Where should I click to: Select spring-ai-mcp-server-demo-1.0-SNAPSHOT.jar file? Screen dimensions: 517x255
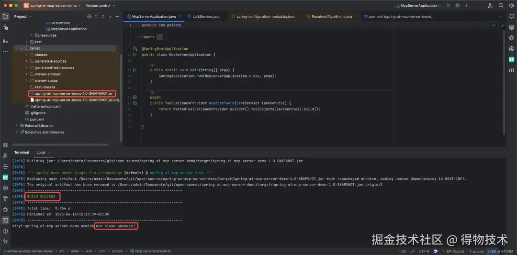coord(74,94)
